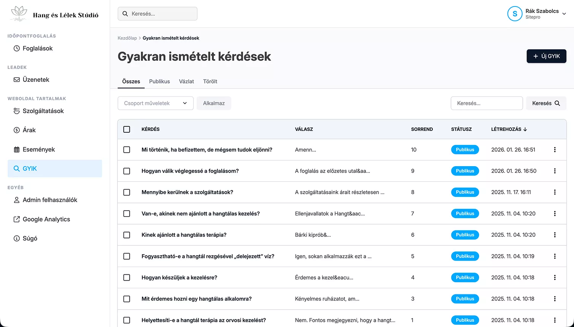This screenshot has width=574, height=327.
Task: Click the Súgó info icon
Action: coord(17,239)
